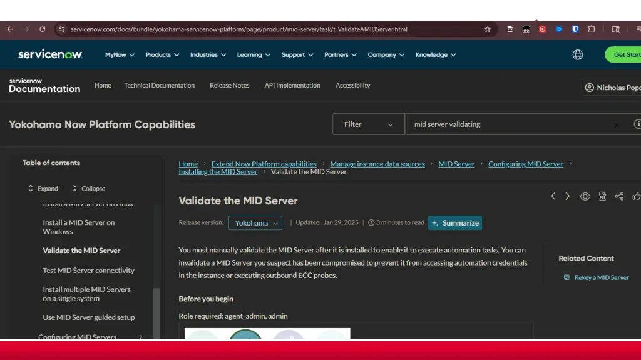Click the blue circular C extension icon
The width and height of the screenshot is (641, 360).
559,29
